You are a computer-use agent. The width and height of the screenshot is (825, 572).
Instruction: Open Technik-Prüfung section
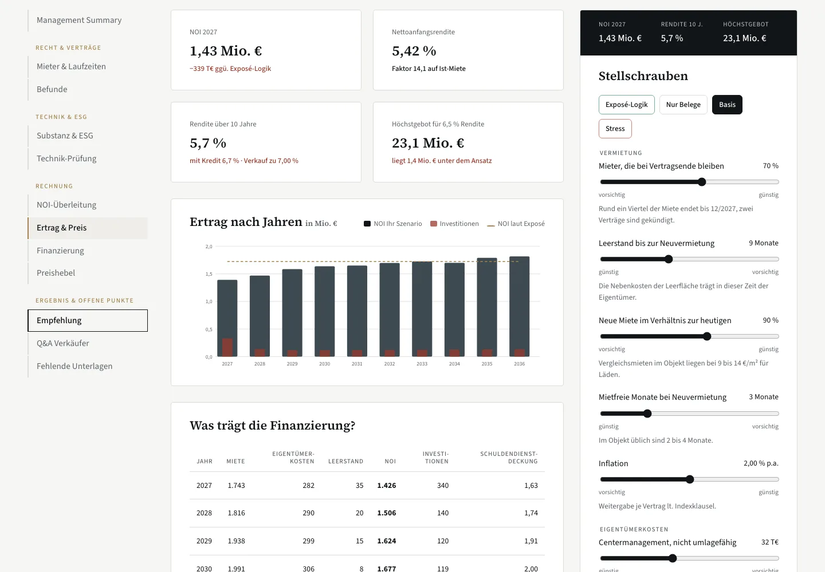(88, 158)
